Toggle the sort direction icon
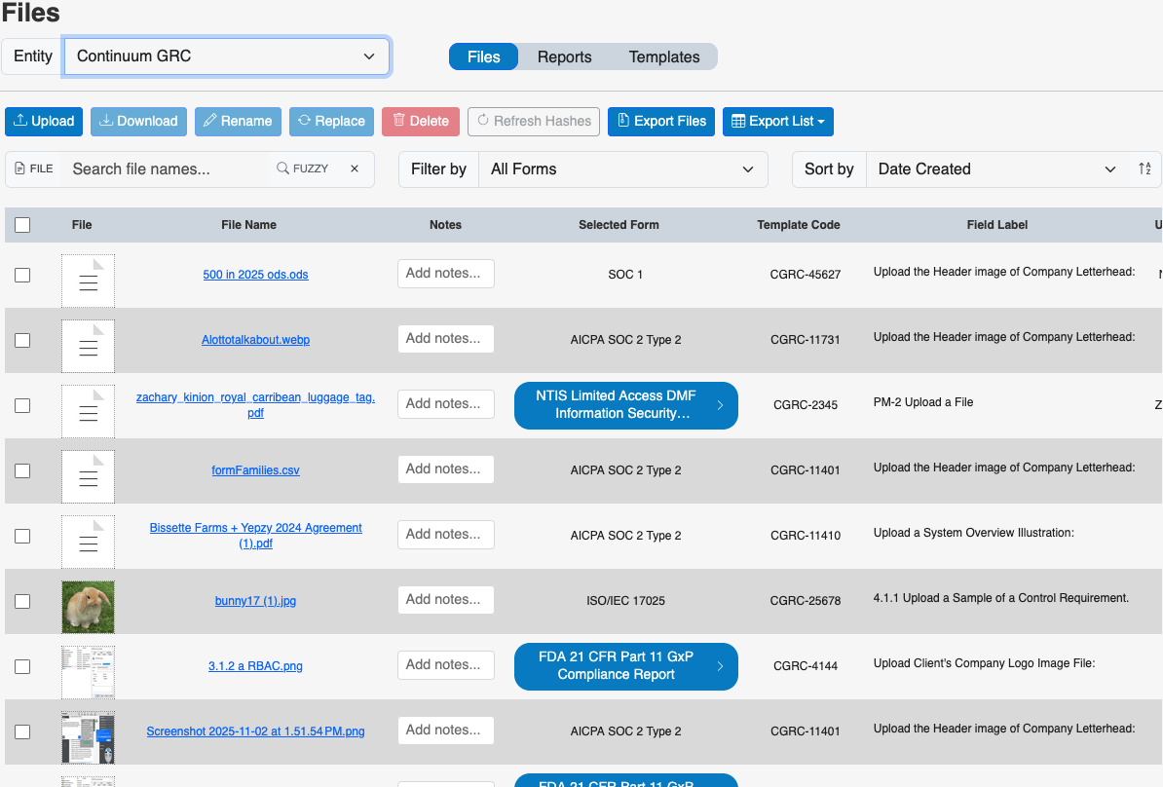Screen dimensions: 1163x787 (x=1144, y=169)
